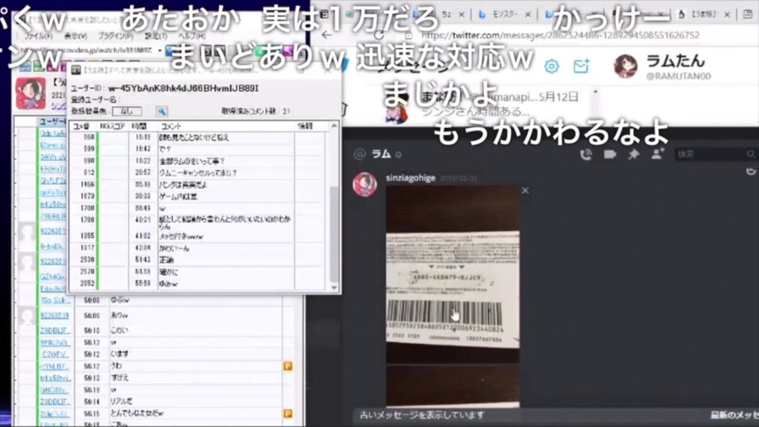Show pinned messages in Discord
This screenshot has height=427, width=759.
click(633, 154)
